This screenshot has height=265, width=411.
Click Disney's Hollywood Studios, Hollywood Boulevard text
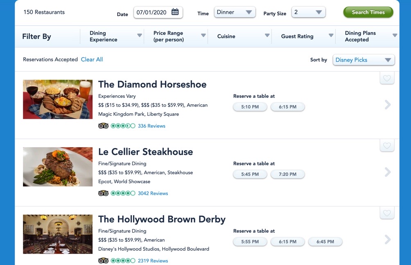coord(154,249)
